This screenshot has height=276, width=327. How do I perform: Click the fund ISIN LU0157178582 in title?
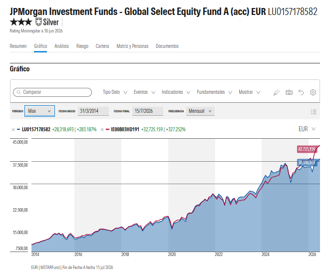pyautogui.click(x=293, y=11)
